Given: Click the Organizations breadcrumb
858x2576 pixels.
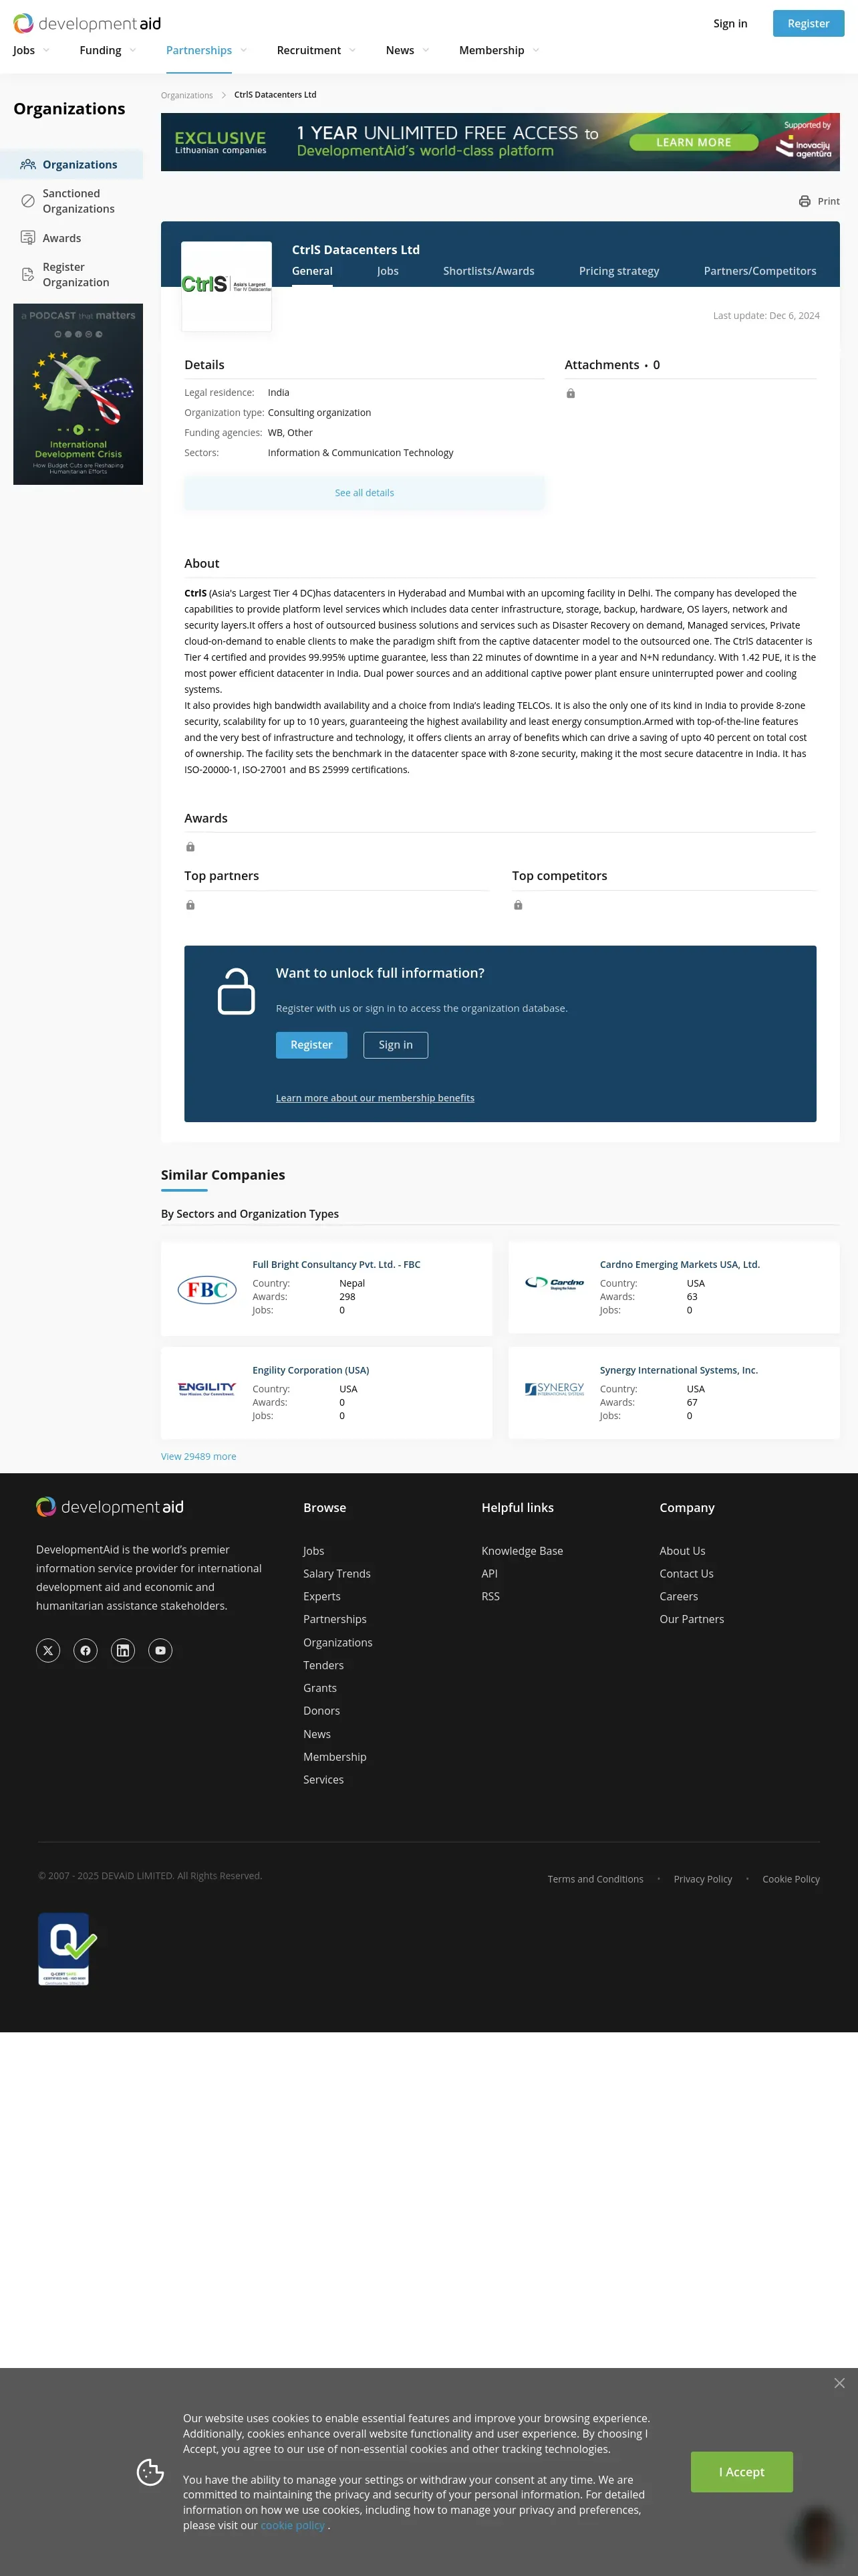Looking at the screenshot, I should point(187,96).
